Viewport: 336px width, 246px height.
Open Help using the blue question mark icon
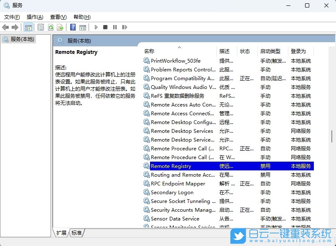pyautogui.click(x=73, y=27)
